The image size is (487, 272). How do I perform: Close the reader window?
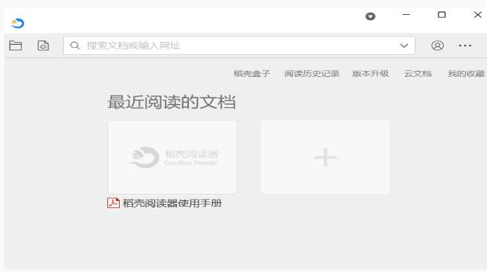pyautogui.click(x=478, y=15)
